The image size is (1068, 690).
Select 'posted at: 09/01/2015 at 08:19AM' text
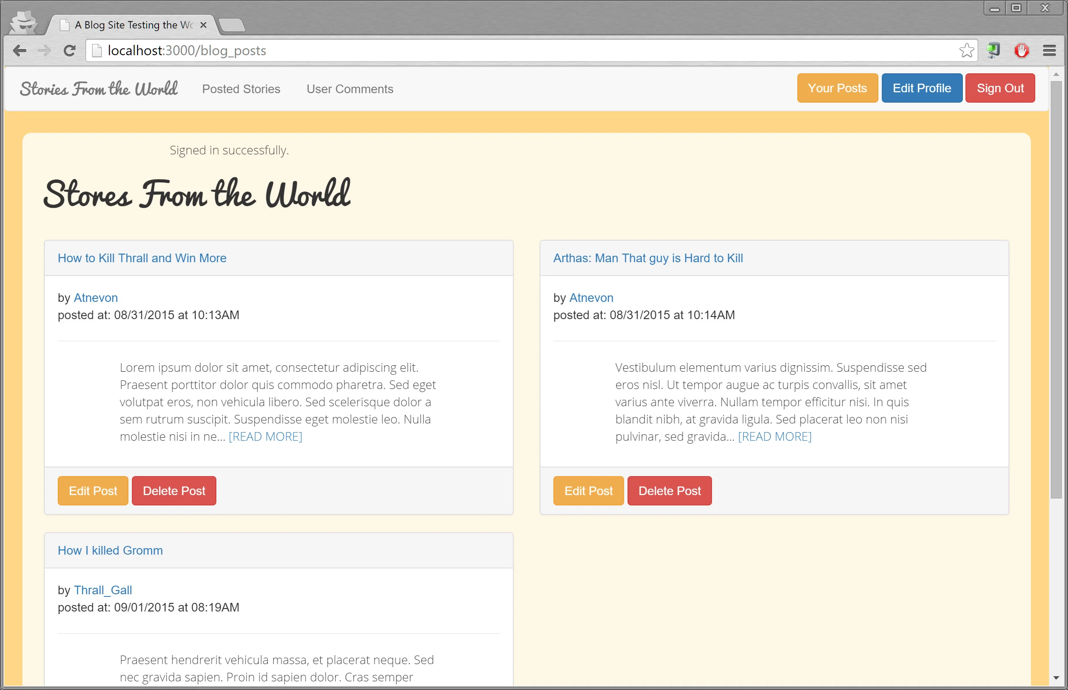(149, 607)
